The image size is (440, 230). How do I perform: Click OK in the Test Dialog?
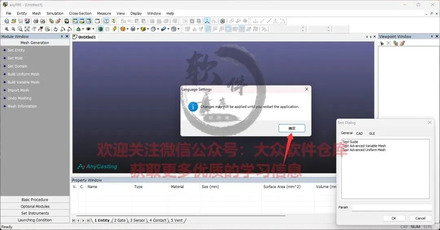click(394, 218)
